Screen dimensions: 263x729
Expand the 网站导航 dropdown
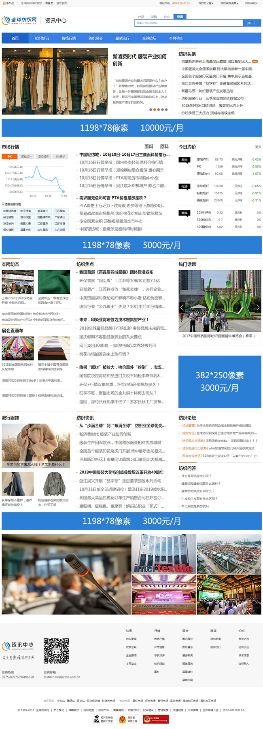251,3
